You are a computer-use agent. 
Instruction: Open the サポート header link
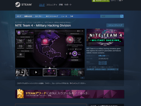[x=68, y=5]
